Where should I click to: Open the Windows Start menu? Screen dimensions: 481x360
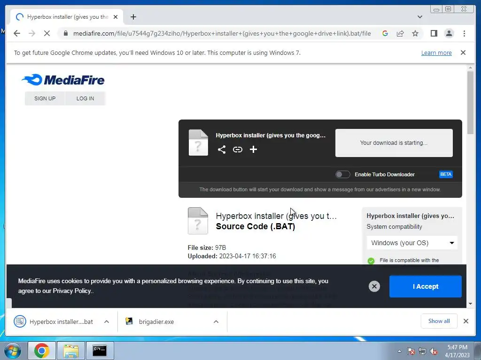click(12, 351)
